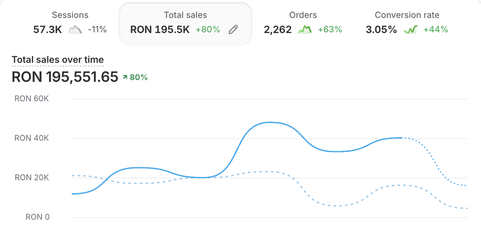Click the +63% orders change
The image size is (481, 229).
(330, 30)
